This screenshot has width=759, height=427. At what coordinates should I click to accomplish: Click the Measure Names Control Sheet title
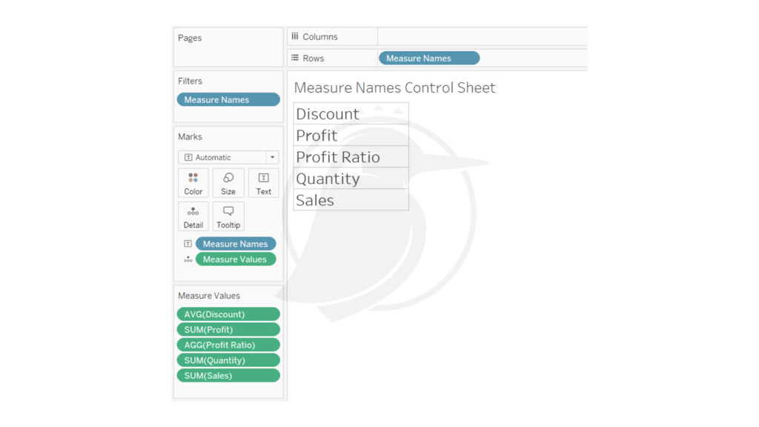pos(394,87)
